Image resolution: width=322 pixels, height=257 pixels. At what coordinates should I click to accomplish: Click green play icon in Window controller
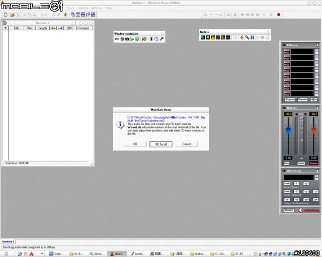tap(132, 39)
